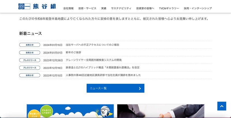Open 投資家の皆様へ navigation item

145,8
